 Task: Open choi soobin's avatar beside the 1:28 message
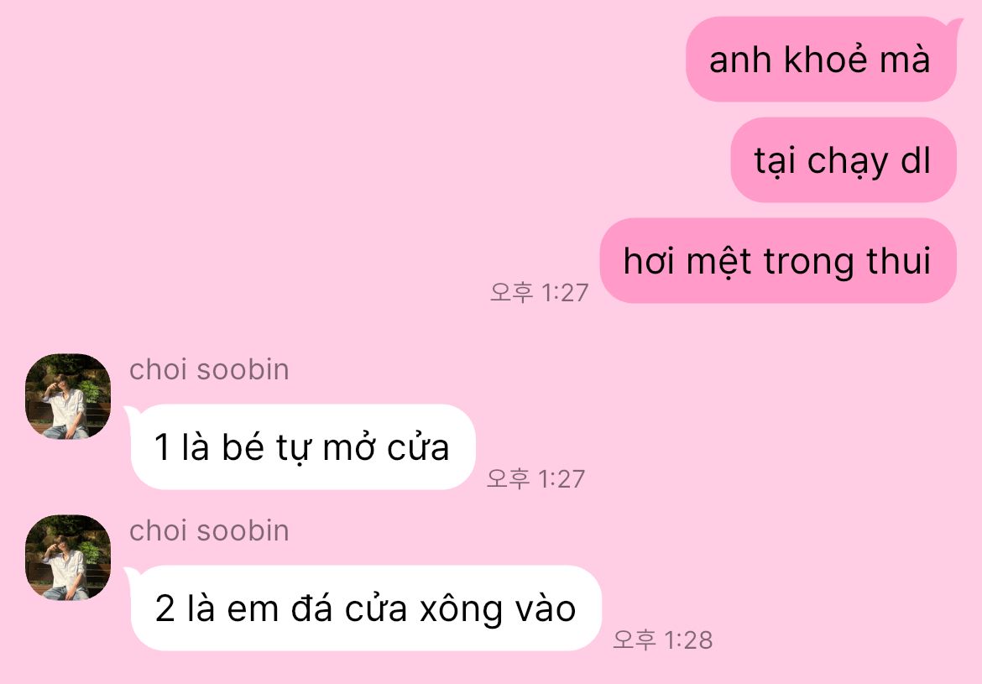68,557
